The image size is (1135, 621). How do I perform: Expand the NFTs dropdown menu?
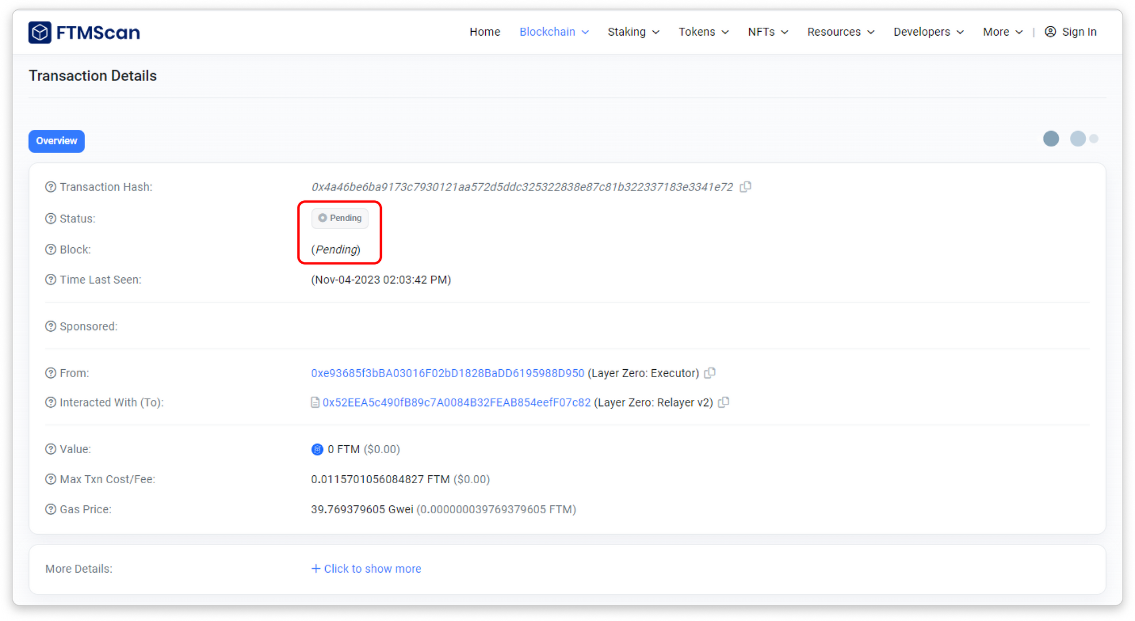(x=768, y=32)
